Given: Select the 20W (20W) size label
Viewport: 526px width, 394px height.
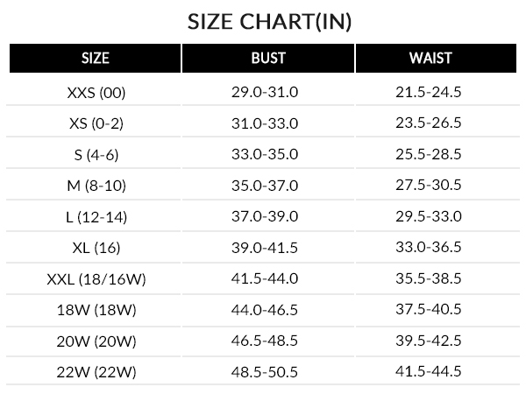Looking at the screenshot, I should point(96,341).
